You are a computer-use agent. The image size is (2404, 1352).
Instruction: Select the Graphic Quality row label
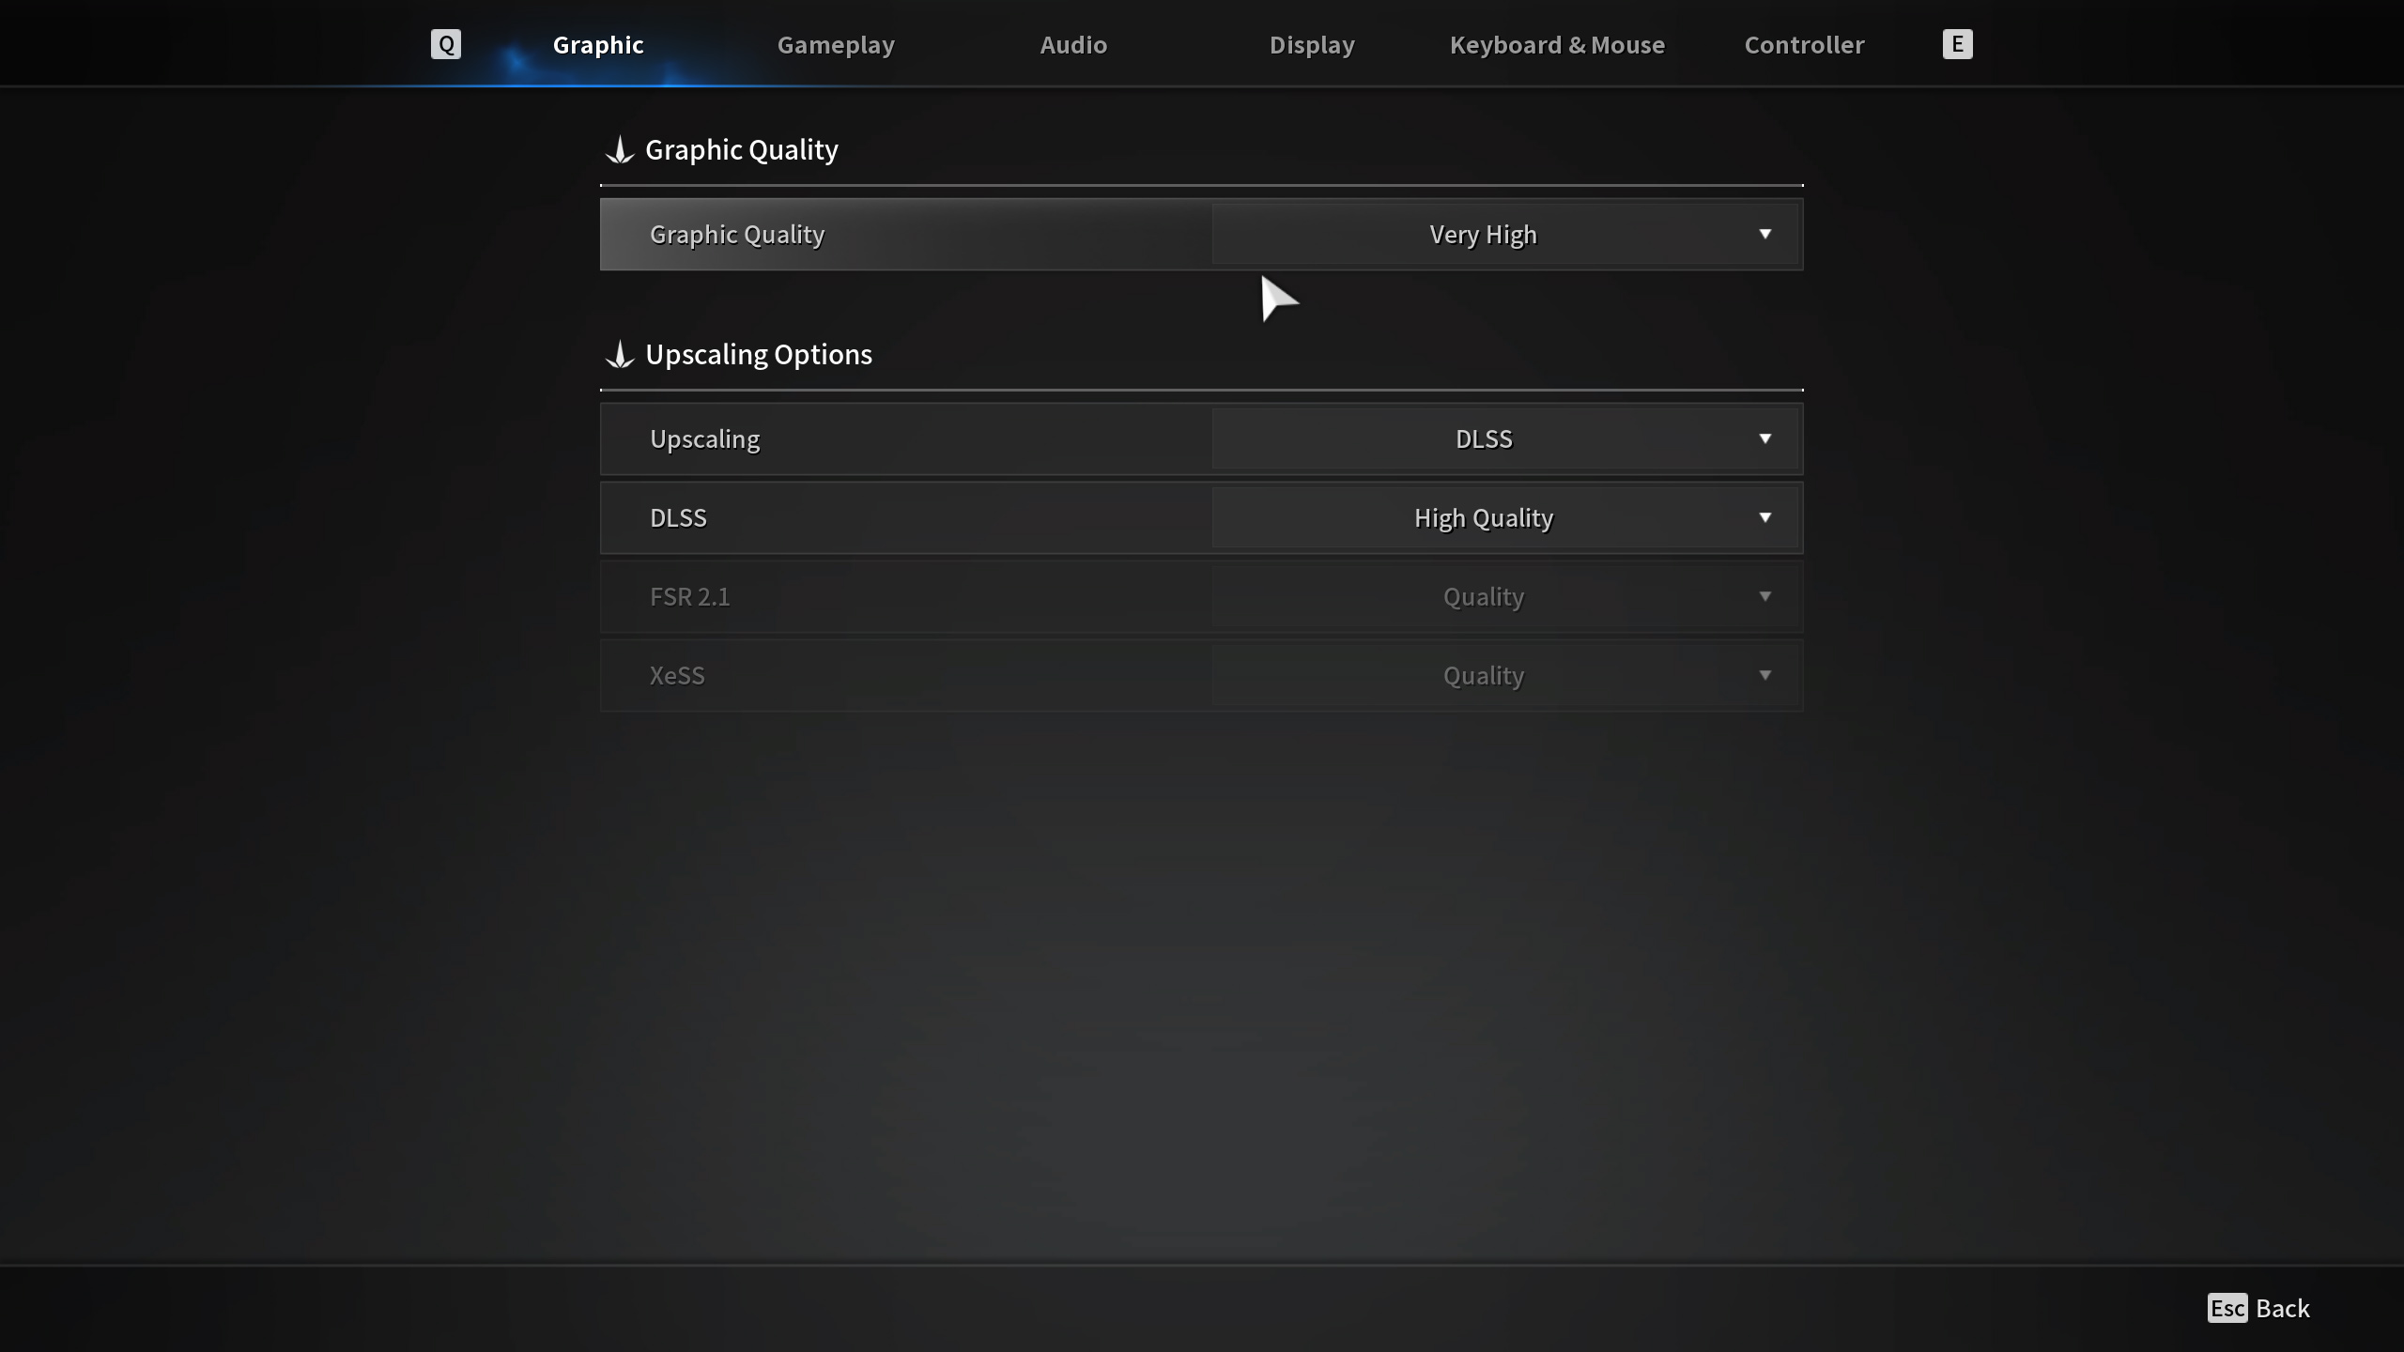pos(737,235)
